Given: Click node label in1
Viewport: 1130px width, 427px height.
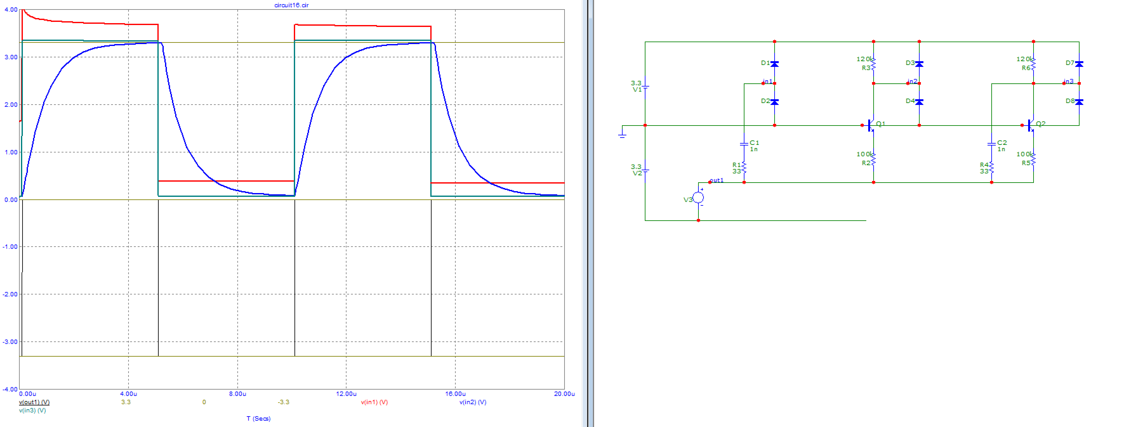Looking at the screenshot, I should click(x=767, y=81).
